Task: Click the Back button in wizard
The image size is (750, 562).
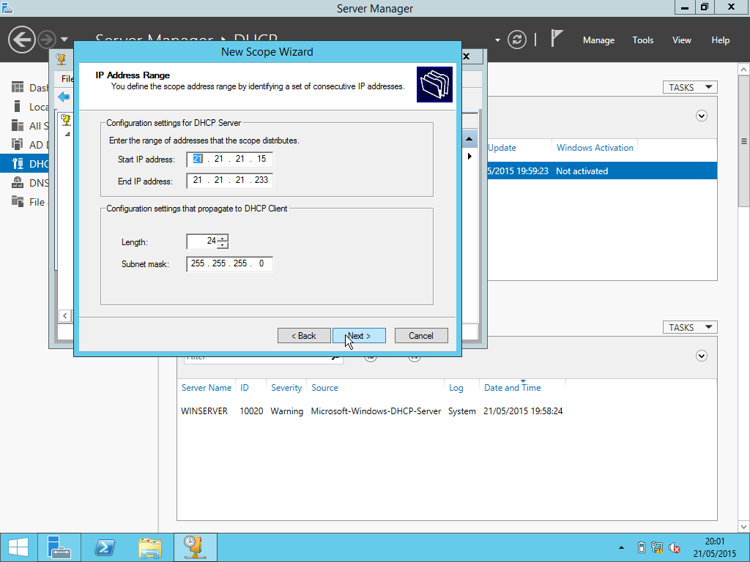Action: coord(304,335)
